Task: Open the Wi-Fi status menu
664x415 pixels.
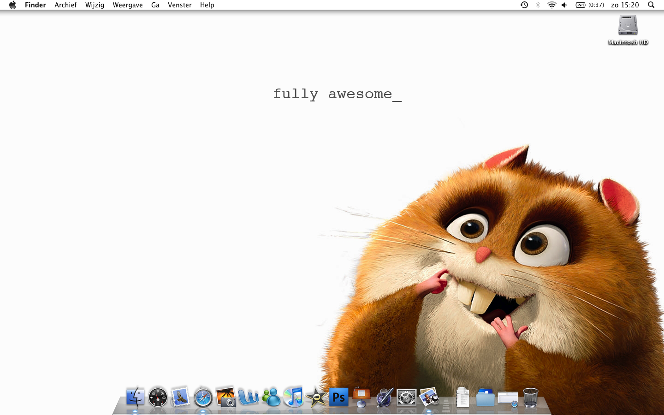Action: pyautogui.click(x=551, y=5)
